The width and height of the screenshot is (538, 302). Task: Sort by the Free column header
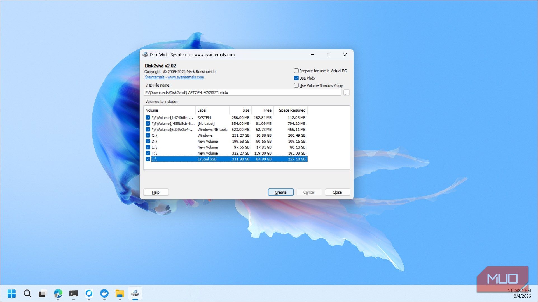click(x=263, y=110)
